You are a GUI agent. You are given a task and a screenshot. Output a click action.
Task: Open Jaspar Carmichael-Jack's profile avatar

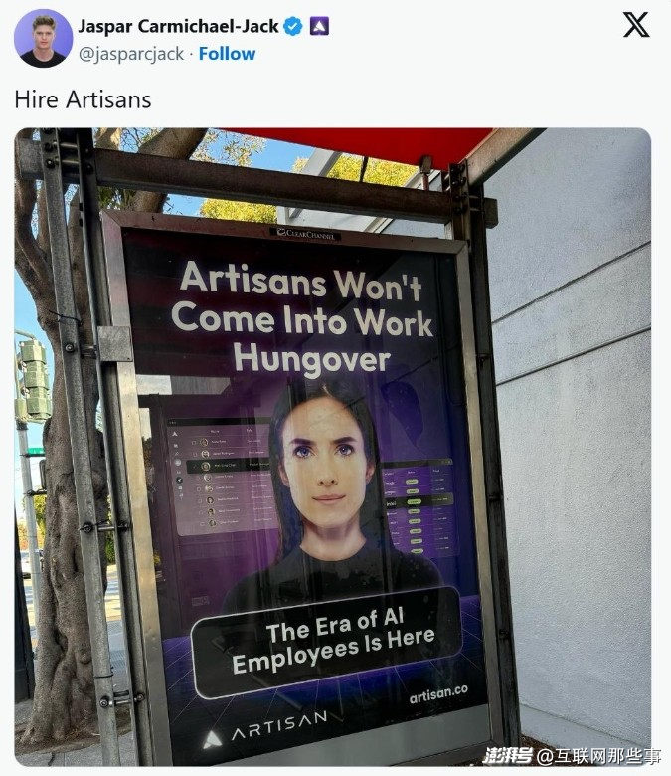[43, 38]
